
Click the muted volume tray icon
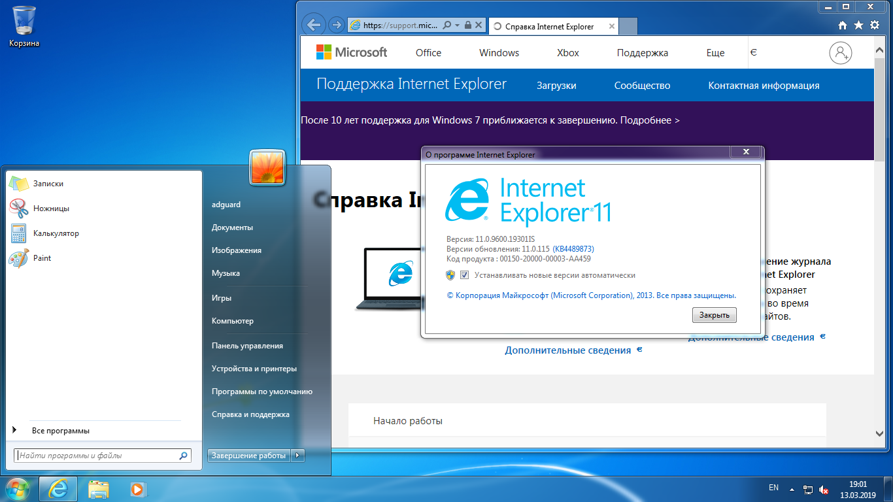click(824, 490)
